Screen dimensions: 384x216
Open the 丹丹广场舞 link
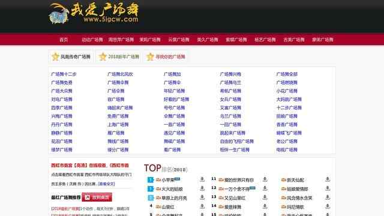pos(62,124)
